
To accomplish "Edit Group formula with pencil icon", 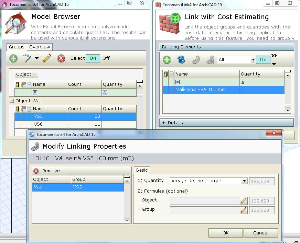I will coord(244,210).
